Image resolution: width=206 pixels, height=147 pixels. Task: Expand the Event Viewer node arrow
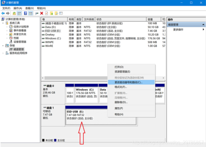(x=7, y=31)
